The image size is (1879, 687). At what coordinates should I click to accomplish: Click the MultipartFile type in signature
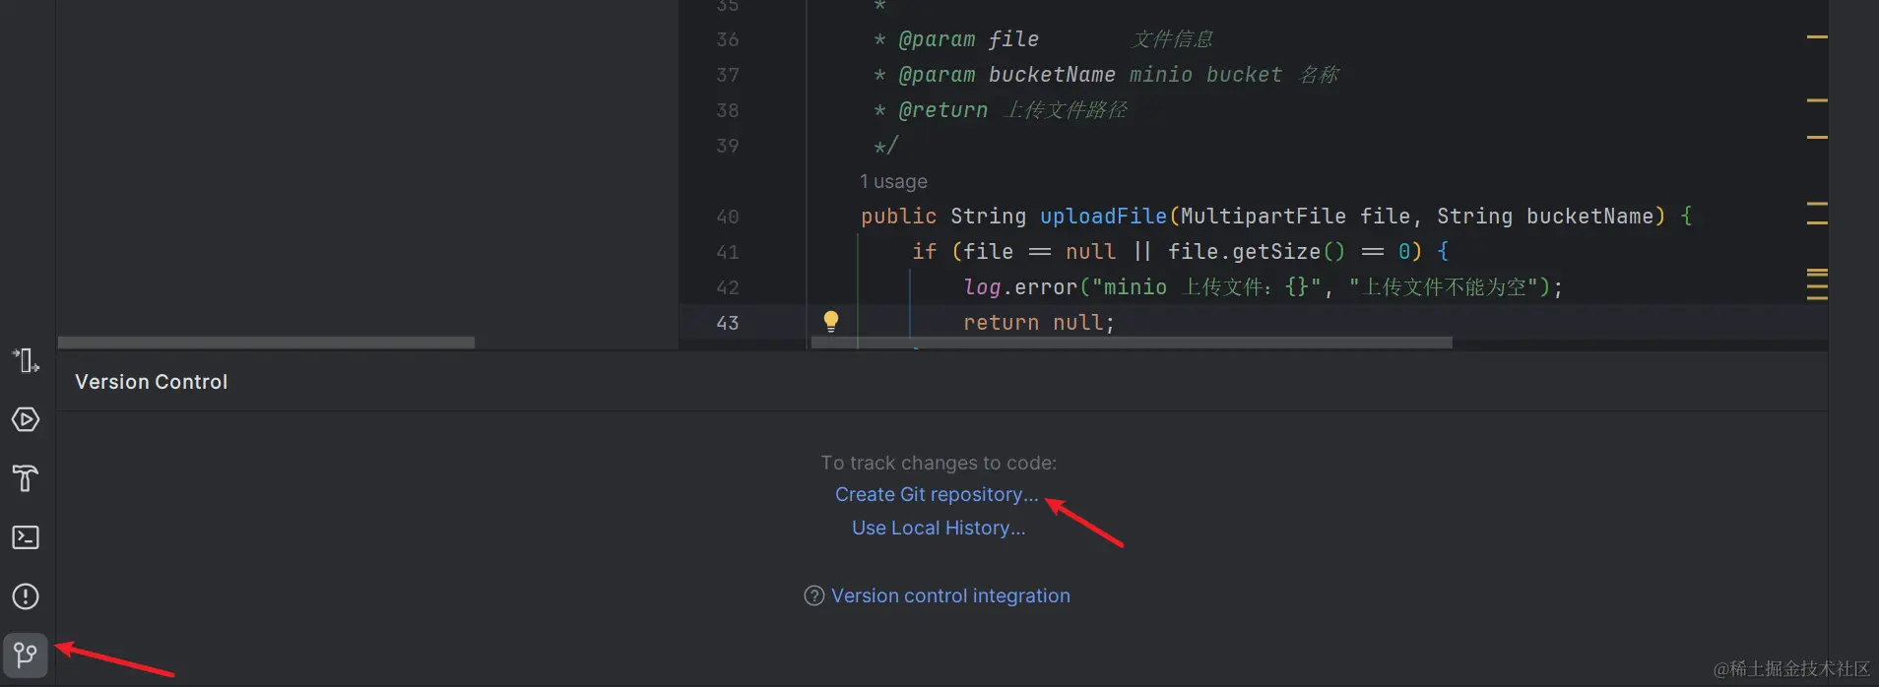(x=1263, y=217)
